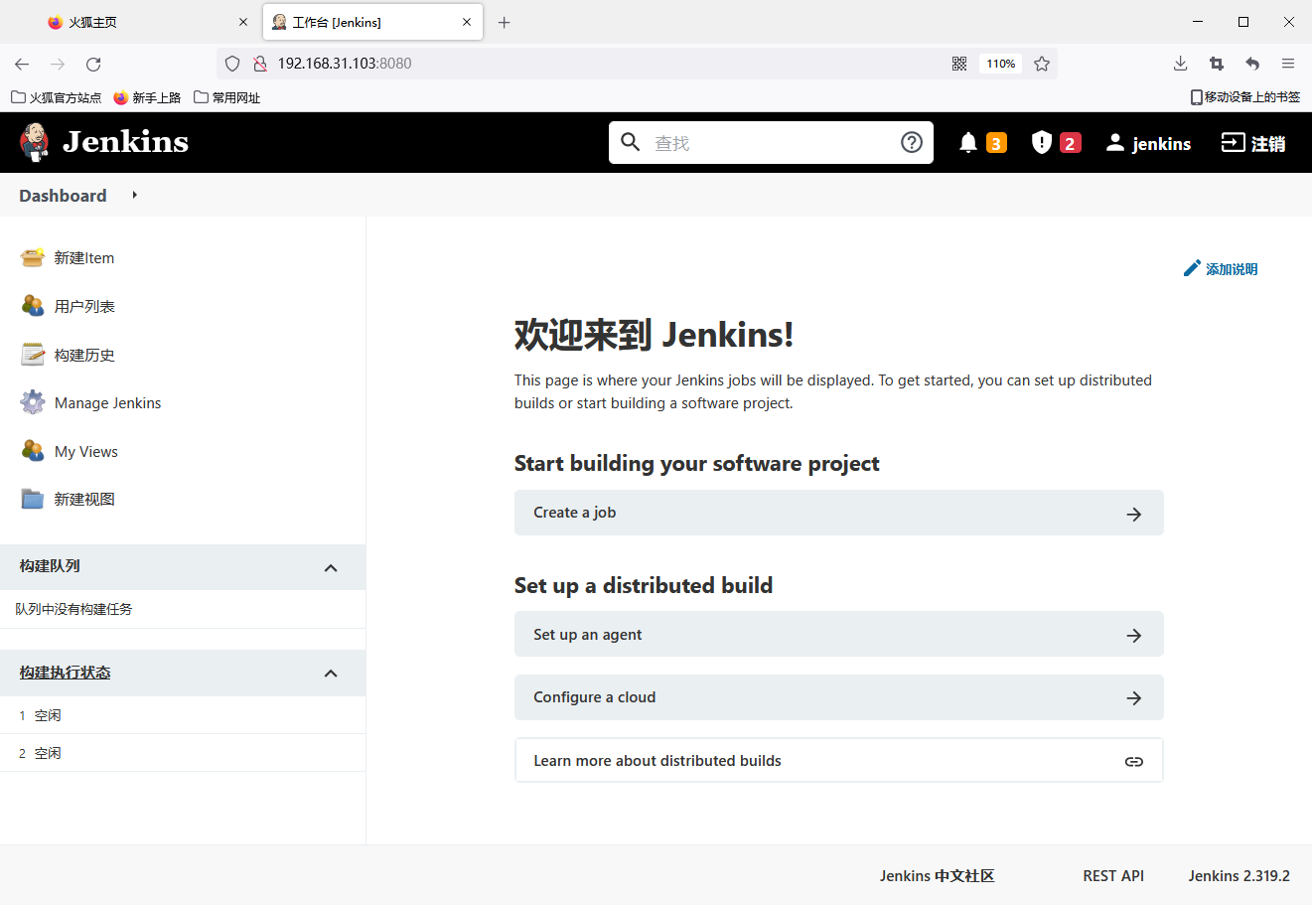Image resolution: width=1312 pixels, height=905 pixels.
Task: Open the 常用网址 bookmarks folder
Action: click(x=227, y=97)
